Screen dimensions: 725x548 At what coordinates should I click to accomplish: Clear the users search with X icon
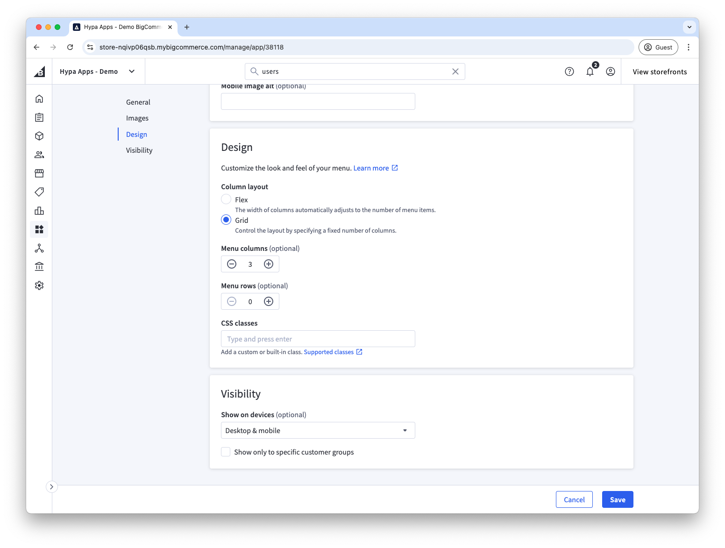click(x=455, y=71)
